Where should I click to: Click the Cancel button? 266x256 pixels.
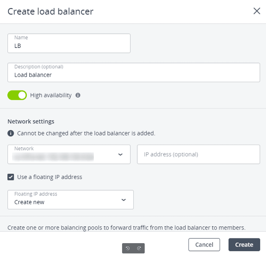(x=204, y=245)
